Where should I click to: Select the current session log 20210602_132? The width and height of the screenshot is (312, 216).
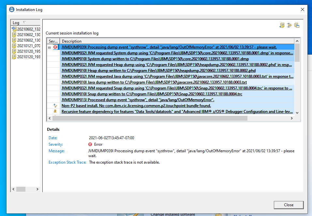26,29
